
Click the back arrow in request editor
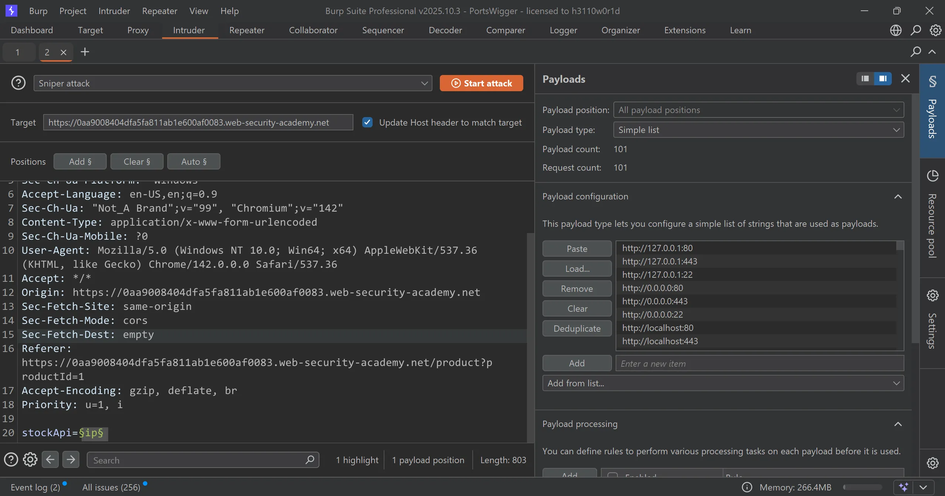50,460
